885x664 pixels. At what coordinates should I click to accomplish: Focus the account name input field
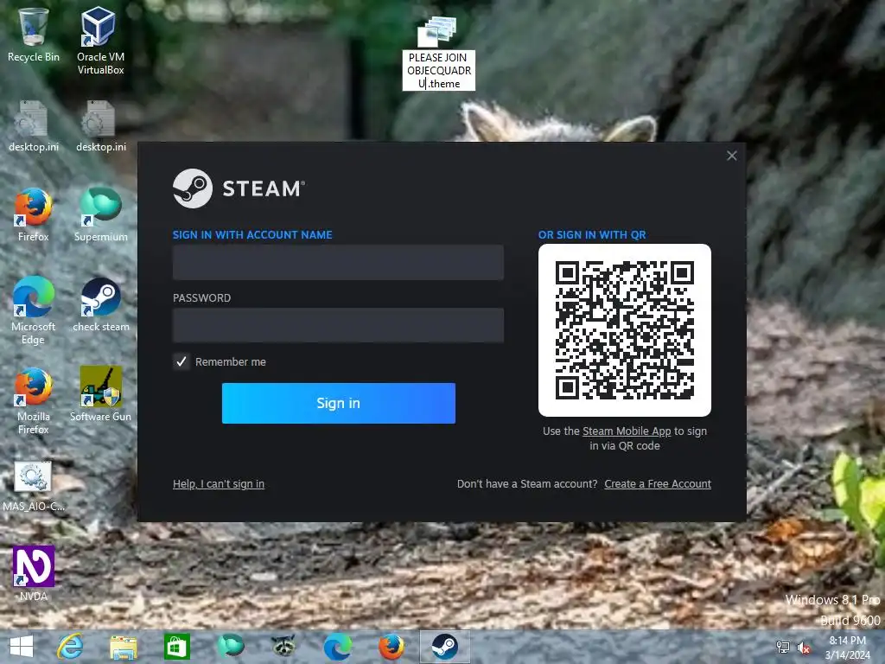338,262
